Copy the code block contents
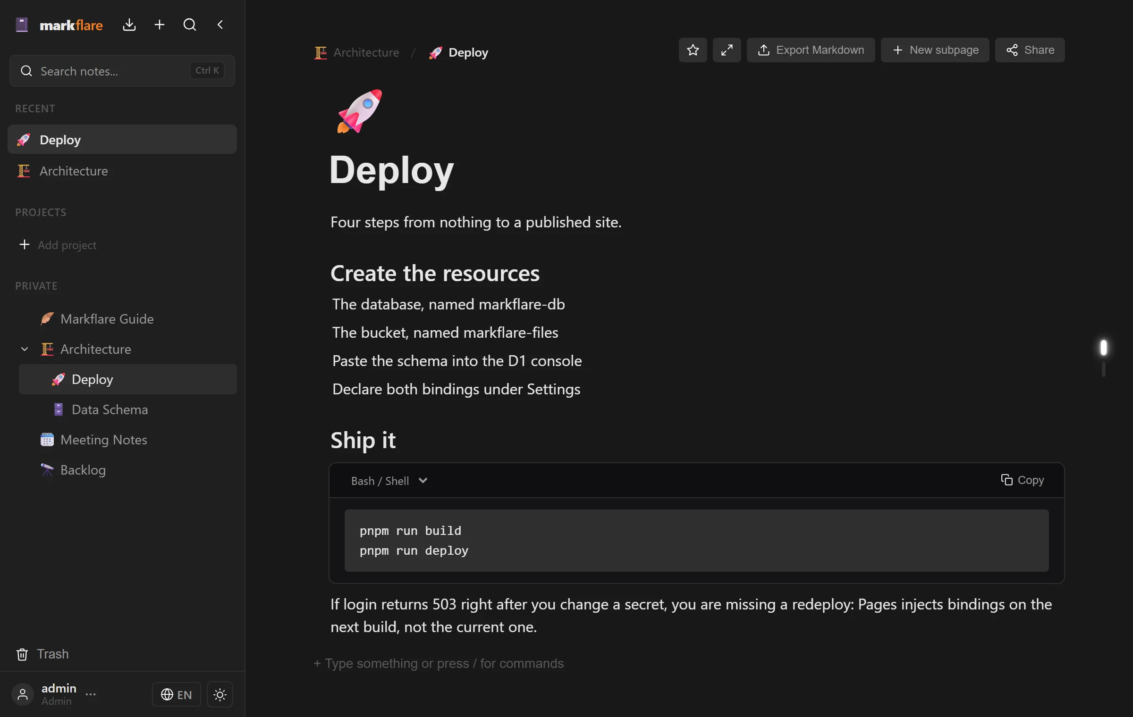The height and width of the screenshot is (717, 1133). pos(1022,480)
